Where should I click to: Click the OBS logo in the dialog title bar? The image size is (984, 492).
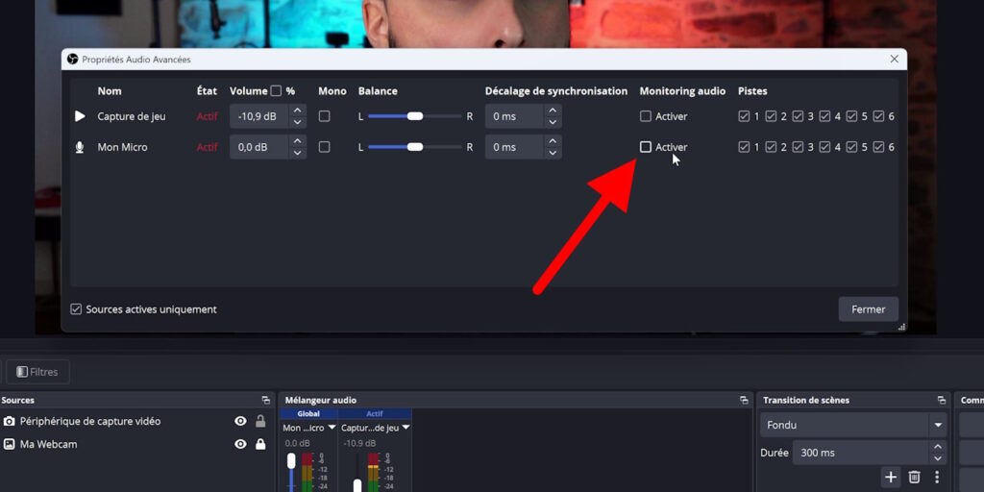[72, 59]
